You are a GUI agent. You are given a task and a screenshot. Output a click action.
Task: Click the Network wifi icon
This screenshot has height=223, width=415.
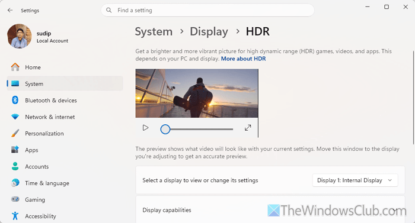pos(15,117)
